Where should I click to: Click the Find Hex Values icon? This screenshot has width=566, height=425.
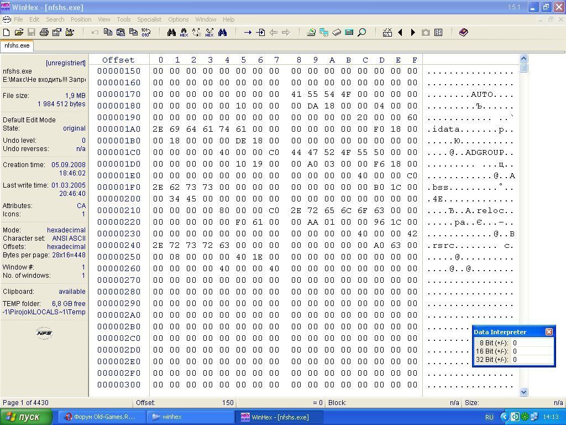pos(184,33)
